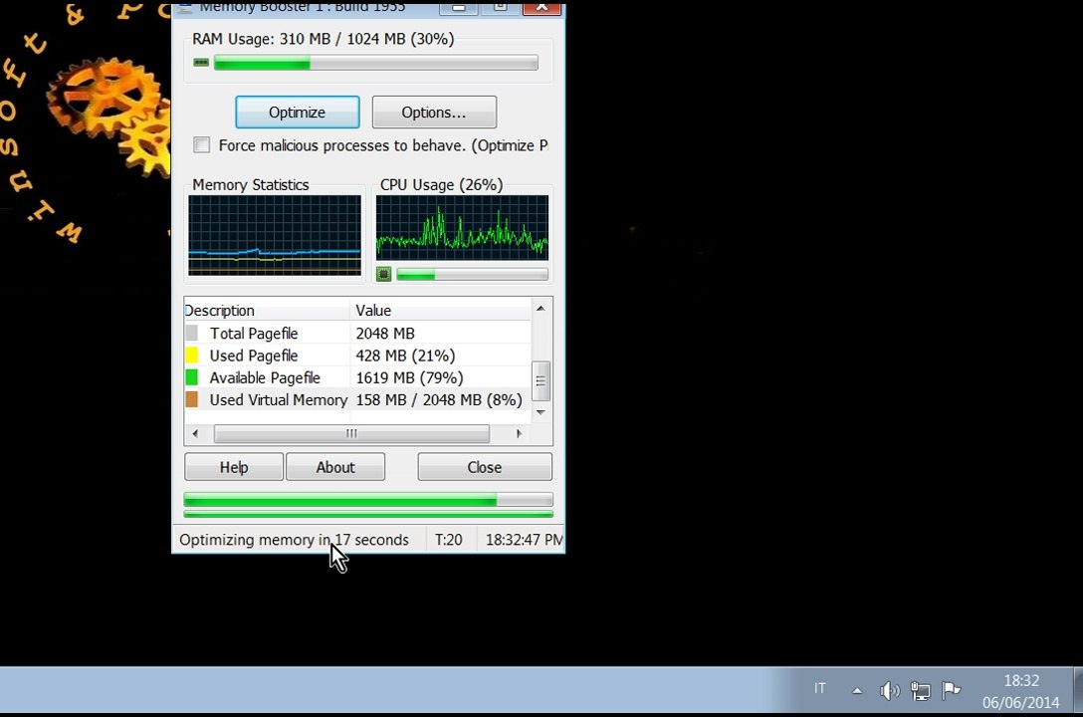Enable Force malicious processes to behave checkbox
The width and height of the screenshot is (1083, 717).
202,145
